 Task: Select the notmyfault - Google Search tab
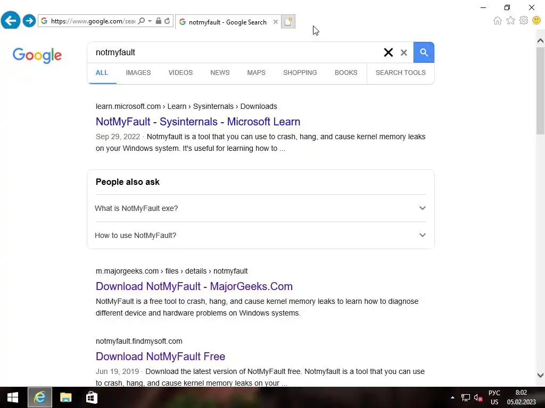(227, 22)
